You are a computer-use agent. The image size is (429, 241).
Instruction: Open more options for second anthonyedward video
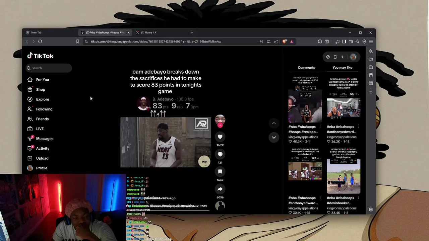(x=320, y=198)
